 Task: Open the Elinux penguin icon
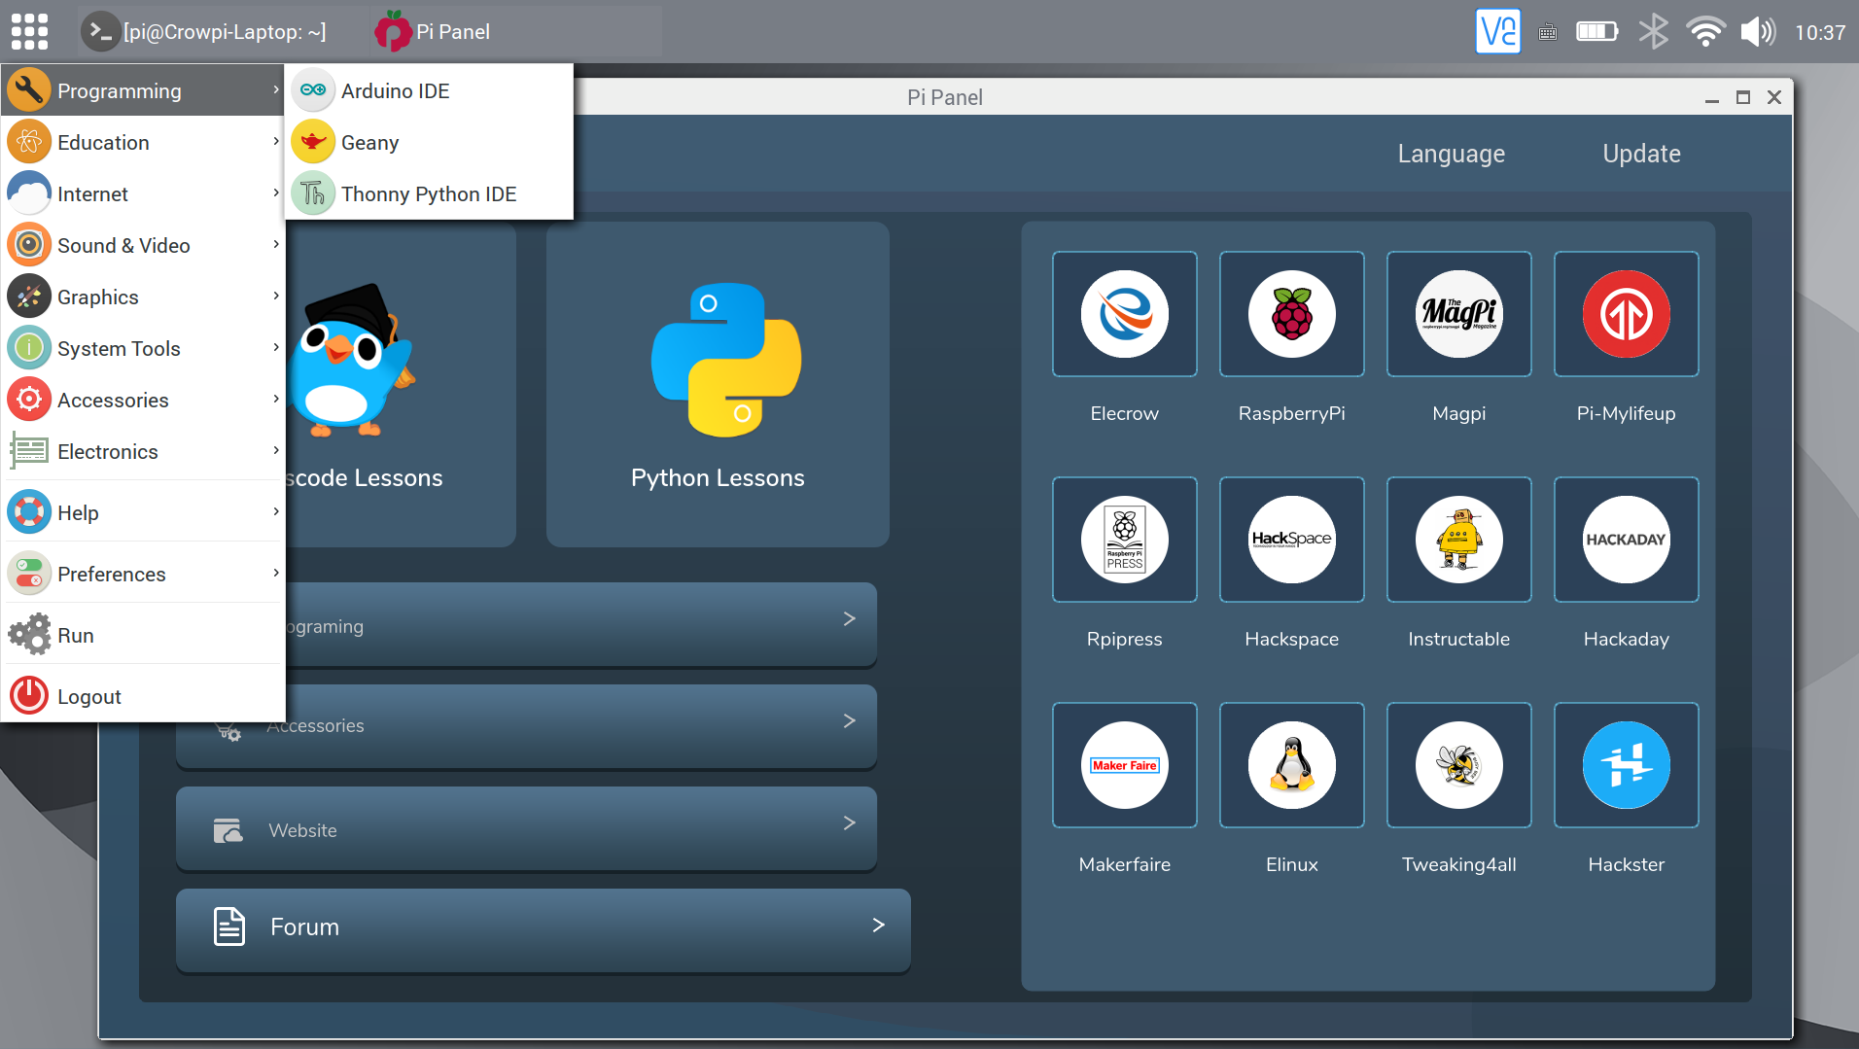[x=1292, y=765]
